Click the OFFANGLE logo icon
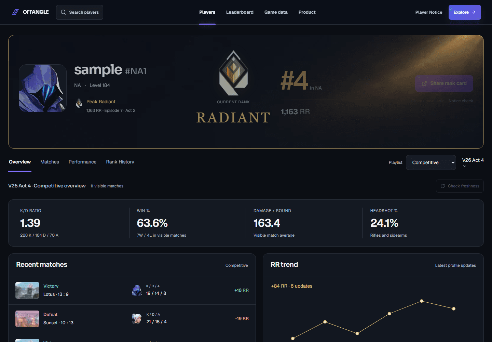The width and height of the screenshot is (492, 342). click(x=15, y=12)
